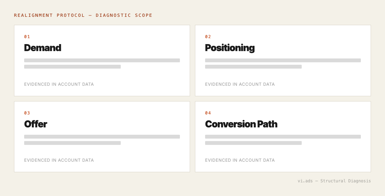Click Evidenced in Account Data under Conversion Path
385x196 pixels.
click(240, 160)
